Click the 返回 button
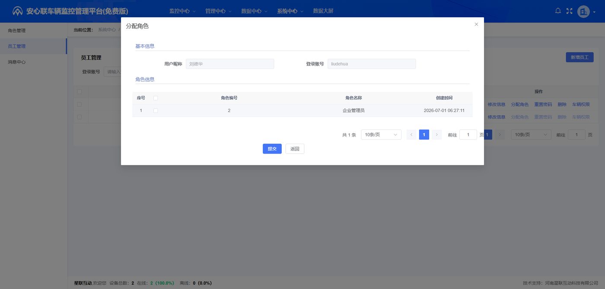The width and height of the screenshot is (605, 289). point(295,149)
